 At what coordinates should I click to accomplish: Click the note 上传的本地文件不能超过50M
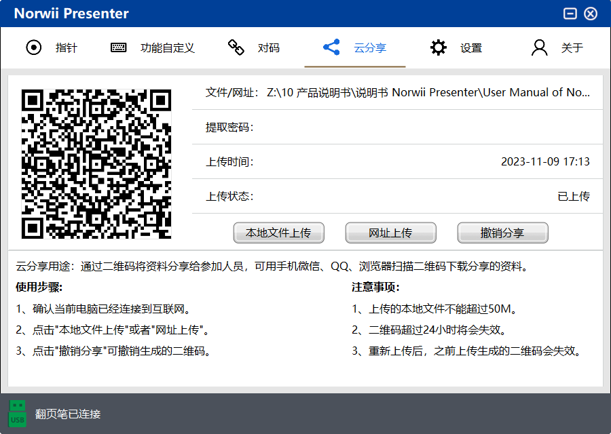[x=435, y=309]
